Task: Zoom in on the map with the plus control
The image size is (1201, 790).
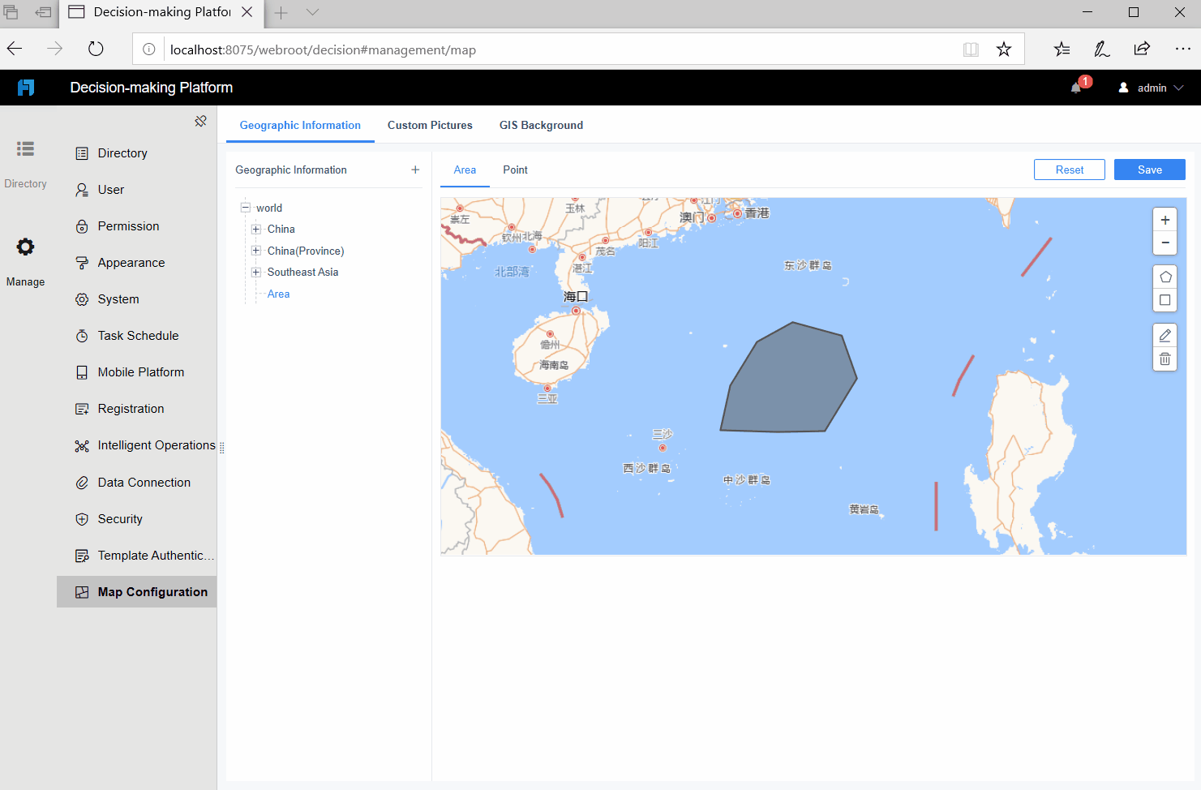Action: tap(1165, 219)
